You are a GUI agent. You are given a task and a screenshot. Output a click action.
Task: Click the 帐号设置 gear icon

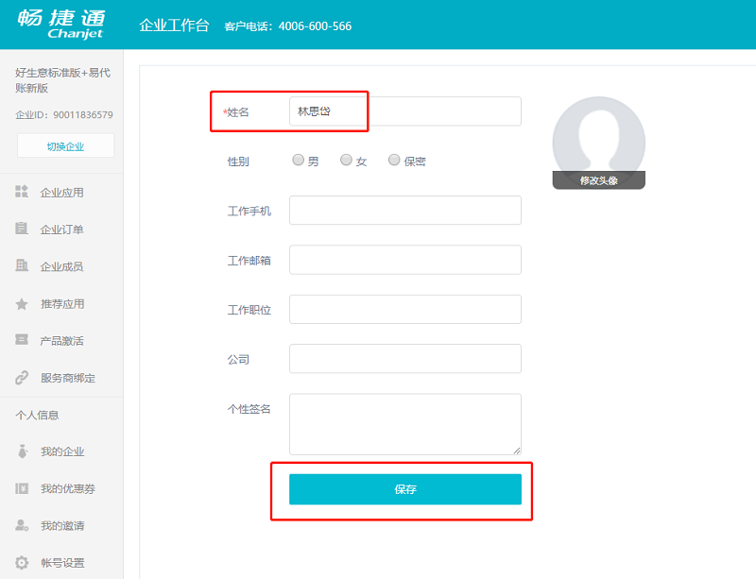pyautogui.click(x=22, y=563)
